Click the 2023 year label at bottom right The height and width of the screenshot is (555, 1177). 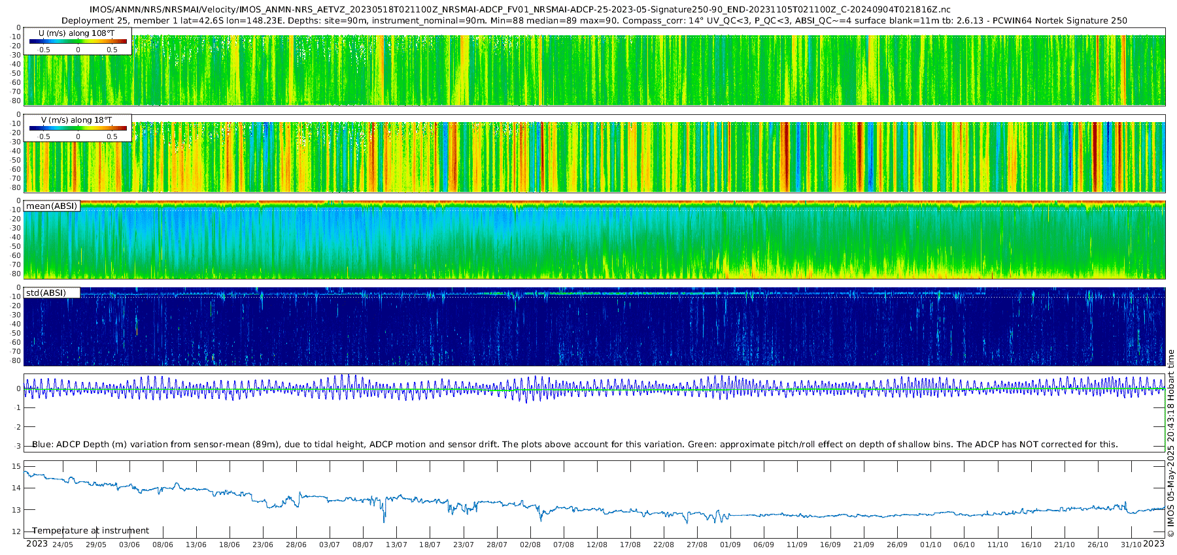[x=1153, y=544]
